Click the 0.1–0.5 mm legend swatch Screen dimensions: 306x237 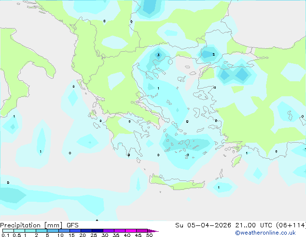pos(8,231)
